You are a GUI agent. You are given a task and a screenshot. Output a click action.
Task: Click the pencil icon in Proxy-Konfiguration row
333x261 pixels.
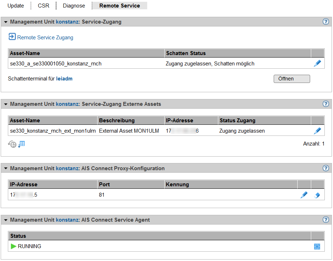[304, 195]
